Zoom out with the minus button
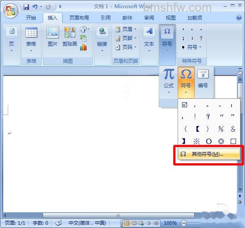The image size is (245, 228). point(184,223)
